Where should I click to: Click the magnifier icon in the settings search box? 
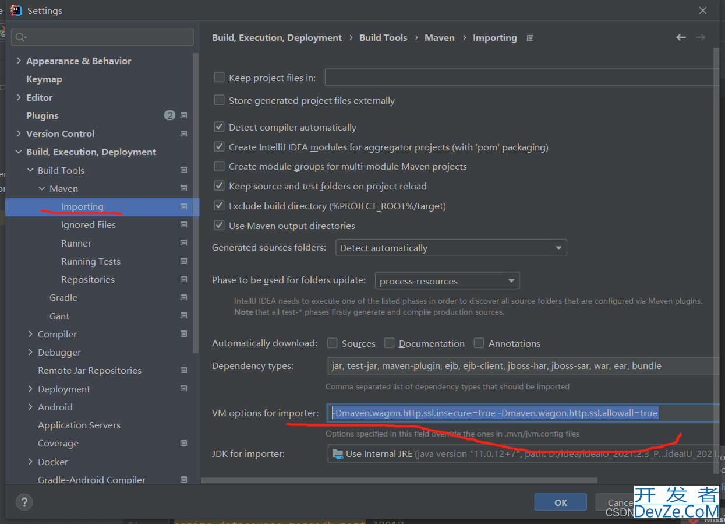[21, 37]
